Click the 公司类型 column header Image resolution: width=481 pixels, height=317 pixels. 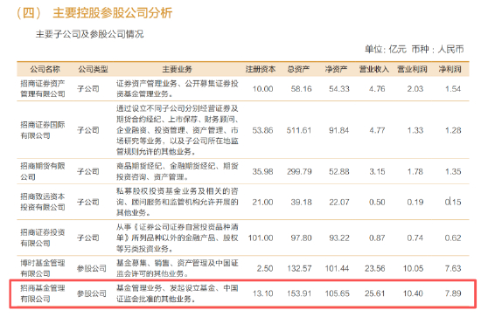93,69
